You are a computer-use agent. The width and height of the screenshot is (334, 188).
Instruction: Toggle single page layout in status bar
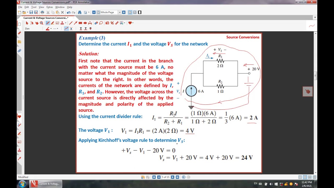click(x=300, y=177)
